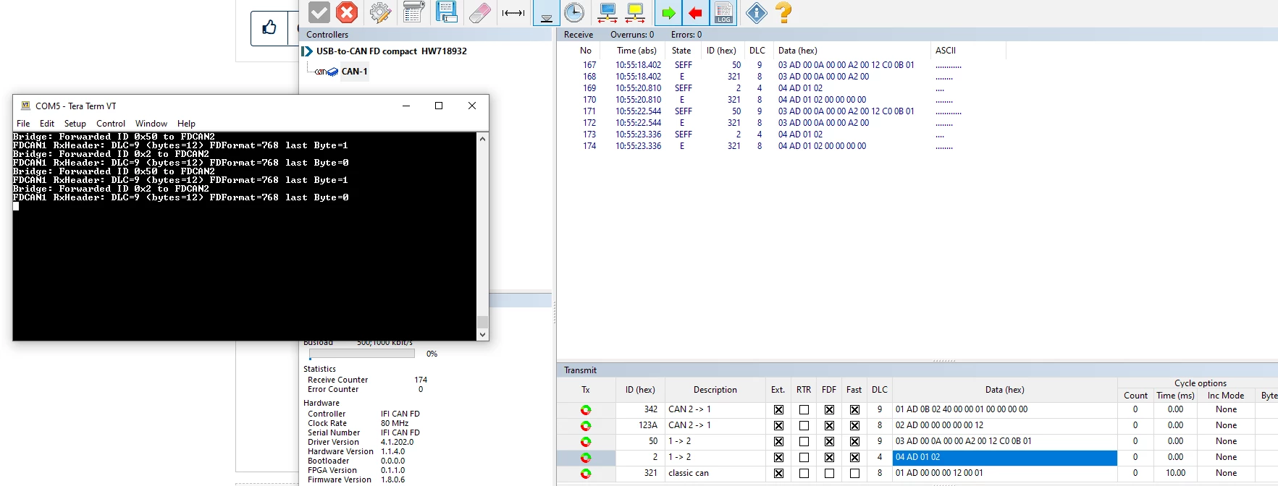
Task: Click Inc Mode None for ID 342 row
Action: pos(1226,409)
